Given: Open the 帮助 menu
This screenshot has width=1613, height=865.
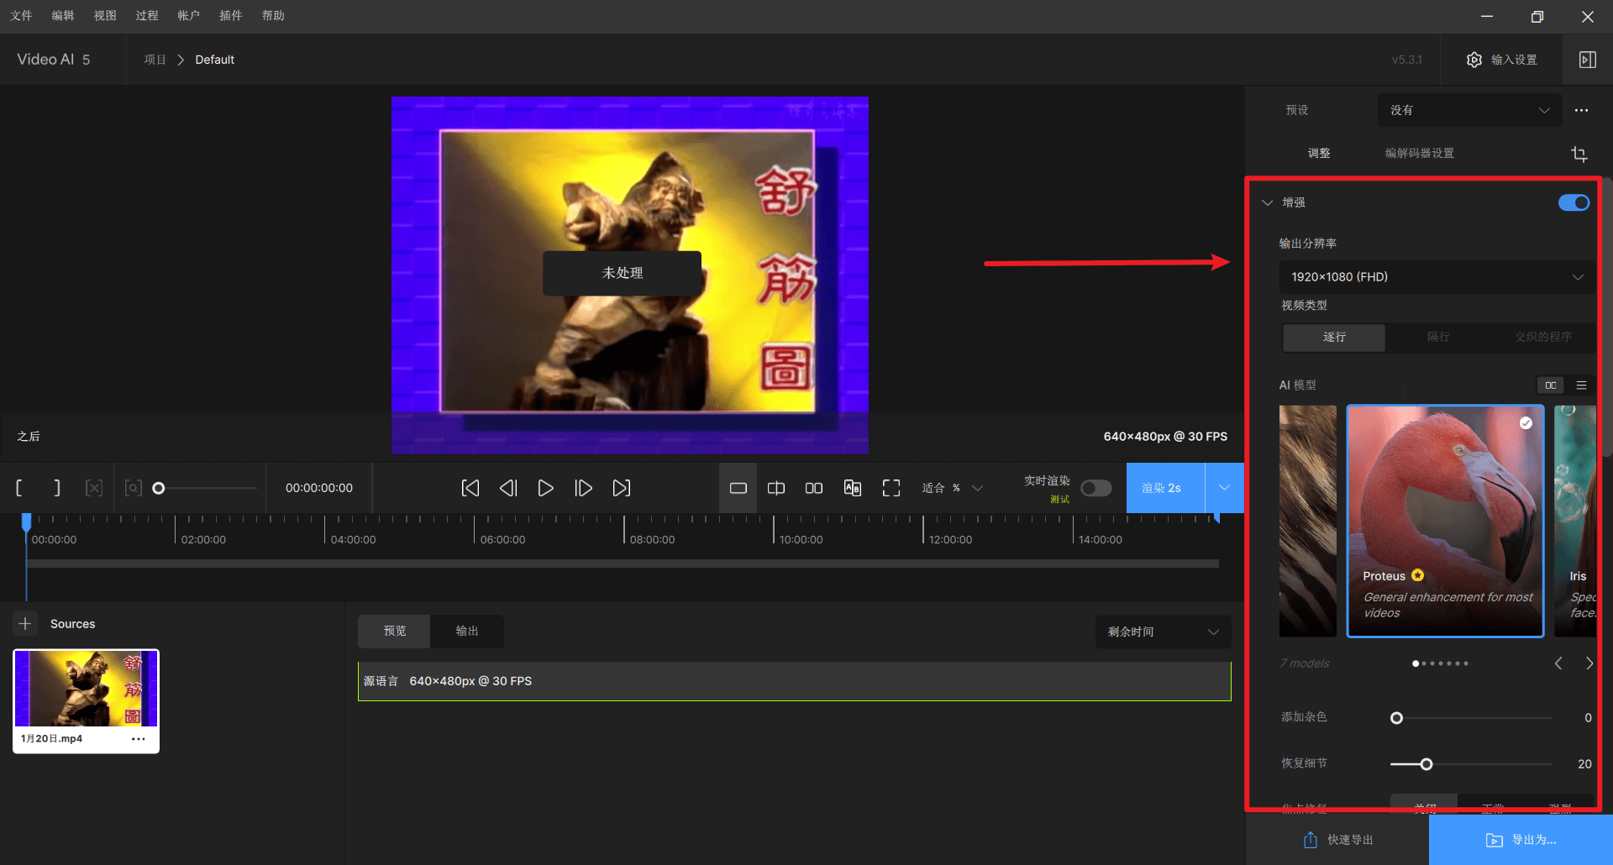Looking at the screenshot, I should [273, 15].
